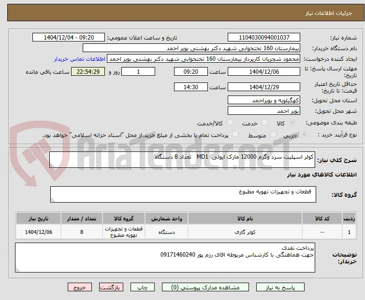Screen dimensions: 365x300
Task: Click the نوع فرآیند خرید label
Action: [337, 135]
